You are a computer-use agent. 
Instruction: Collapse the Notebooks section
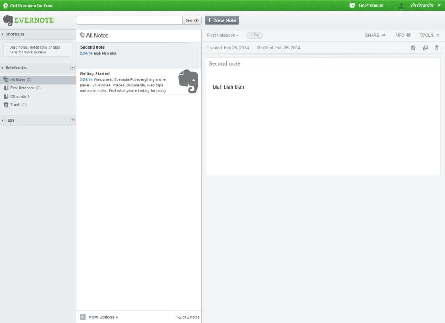point(3,68)
